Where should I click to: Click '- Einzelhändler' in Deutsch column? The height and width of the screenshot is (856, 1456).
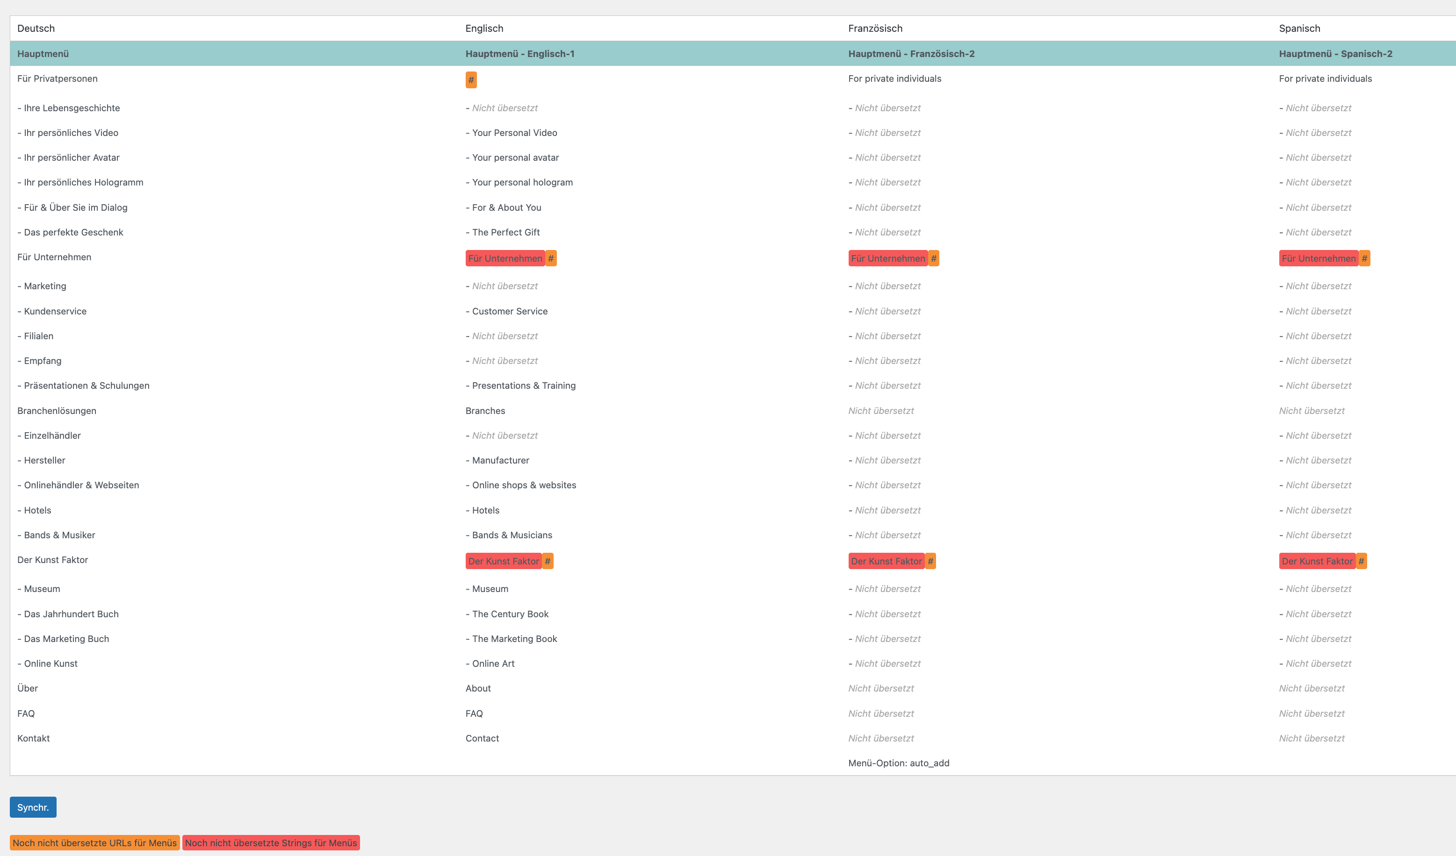click(x=49, y=436)
